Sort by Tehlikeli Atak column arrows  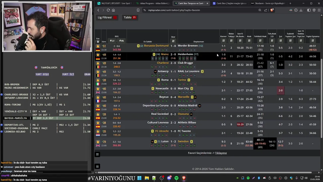[260, 41]
